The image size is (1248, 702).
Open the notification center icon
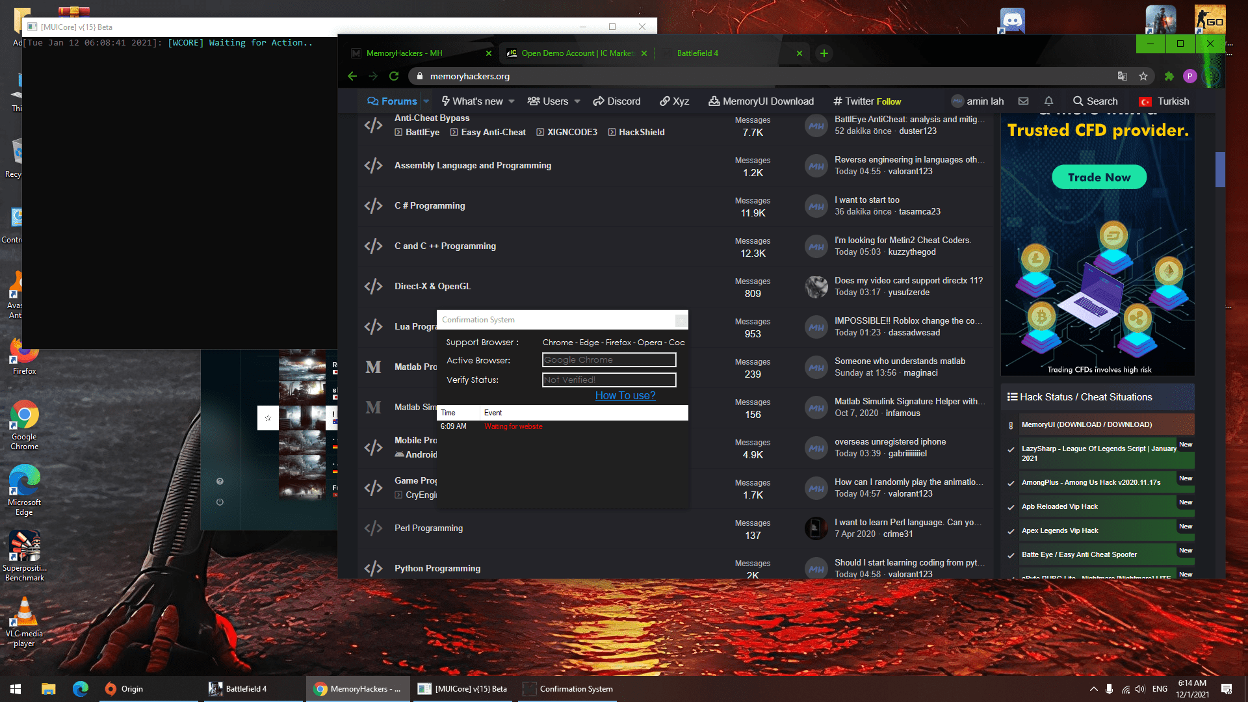(1227, 689)
